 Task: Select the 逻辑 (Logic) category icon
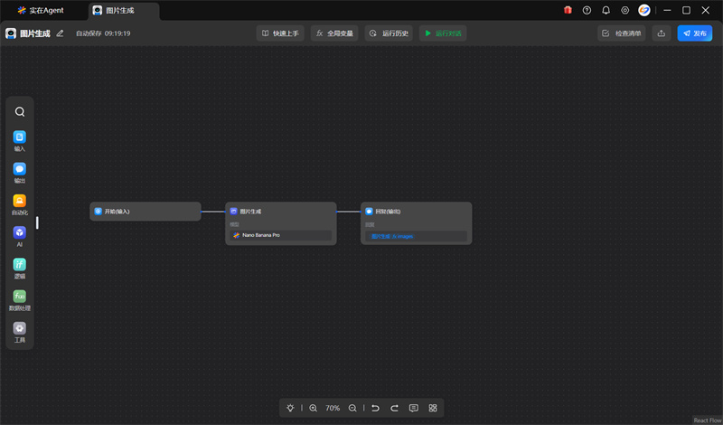point(20,266)
